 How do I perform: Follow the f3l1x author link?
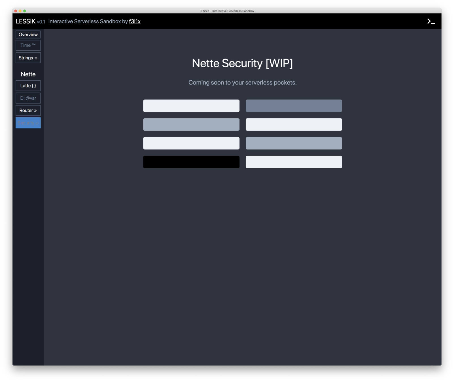(x=135, y=22)
